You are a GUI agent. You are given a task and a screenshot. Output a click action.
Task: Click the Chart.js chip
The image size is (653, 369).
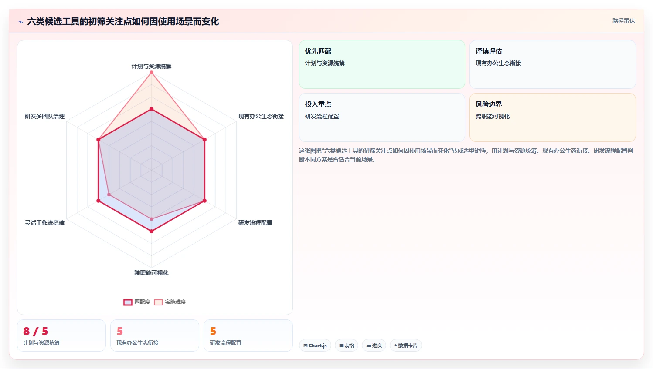tap(315, 346)
